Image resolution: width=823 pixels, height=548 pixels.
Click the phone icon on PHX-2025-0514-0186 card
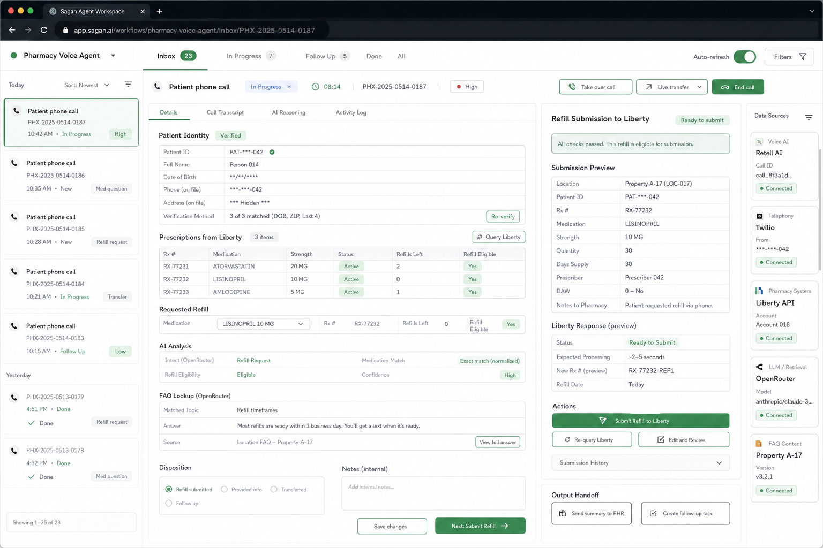coord(14,163)
